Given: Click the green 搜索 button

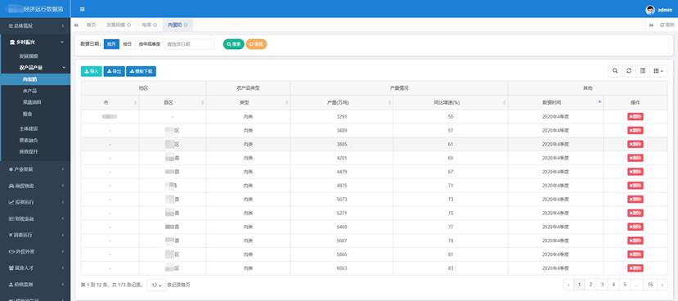Looking at the screenshot, I should tap(233, 44).
